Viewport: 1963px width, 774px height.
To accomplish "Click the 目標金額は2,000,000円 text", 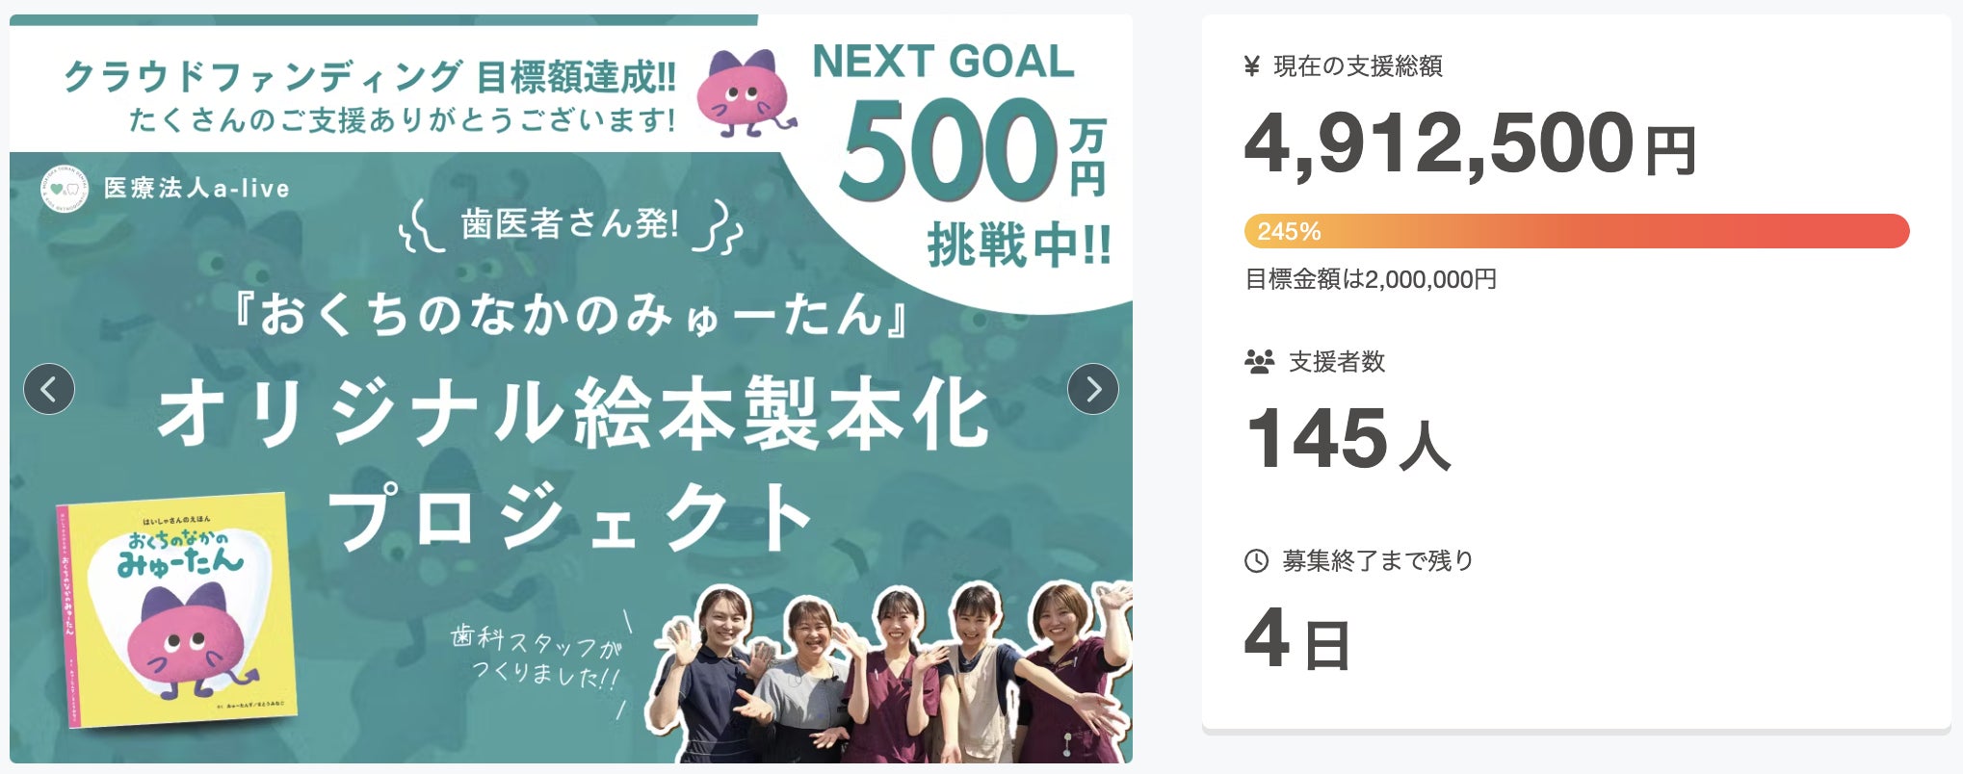I will 1371,279.
